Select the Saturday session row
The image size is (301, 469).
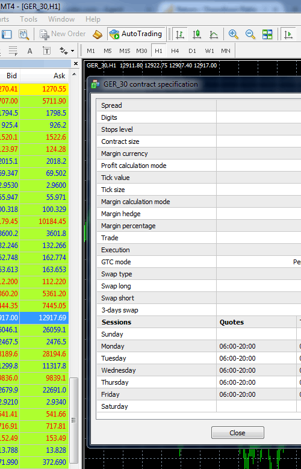point(199,406)
